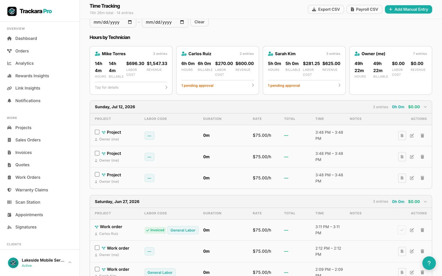Click the checkmark icon in the Carlos Ruiz entry row
Viewport: 442px width, 276px height.
pos(402,230)
